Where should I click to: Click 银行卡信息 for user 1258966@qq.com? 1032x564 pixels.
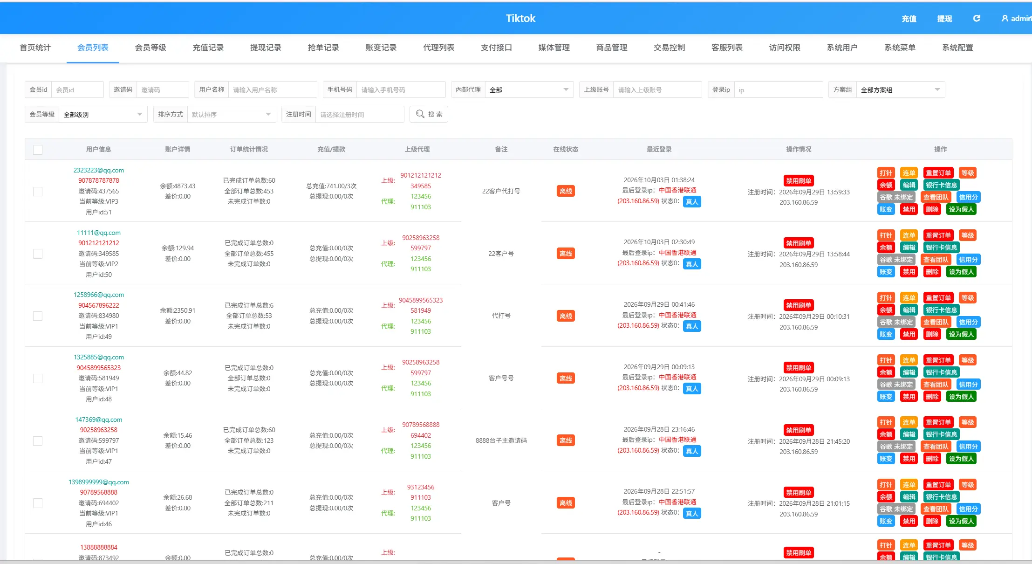point(941,310)
